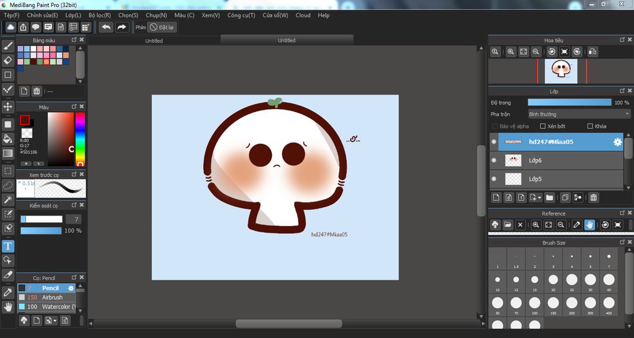634x338 pixels.
Task: Open the Pha trộn blend mode dropdown
Action: [579, 115]
